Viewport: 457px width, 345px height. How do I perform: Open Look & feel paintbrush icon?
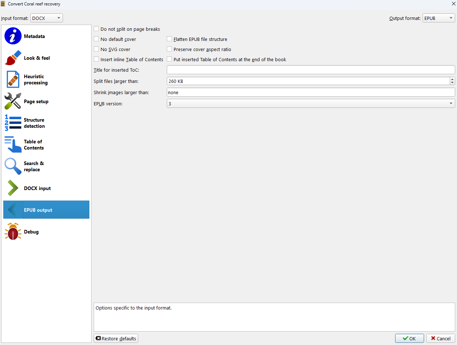click(x=13, y=58)
